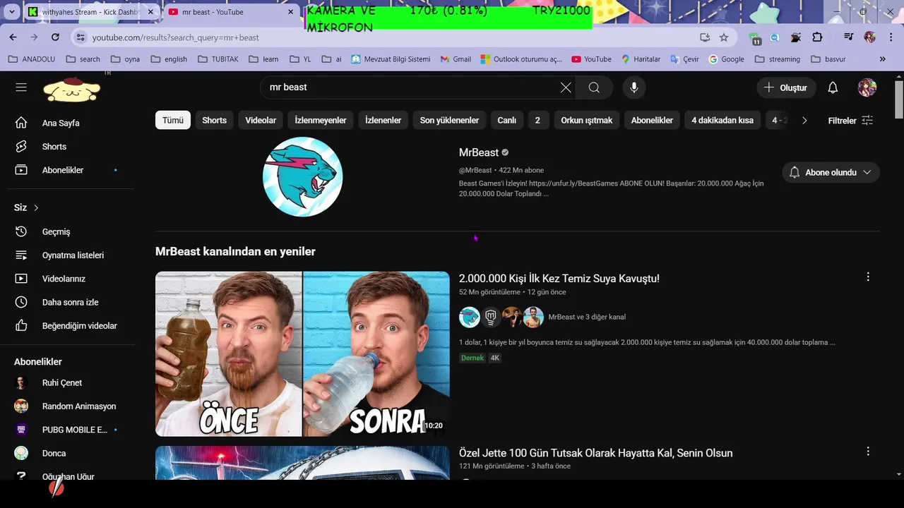The width and height of the screenshot is (904, 508).
Task: Open the MrBeast channel logo
Action: click(x=302, y=177)
